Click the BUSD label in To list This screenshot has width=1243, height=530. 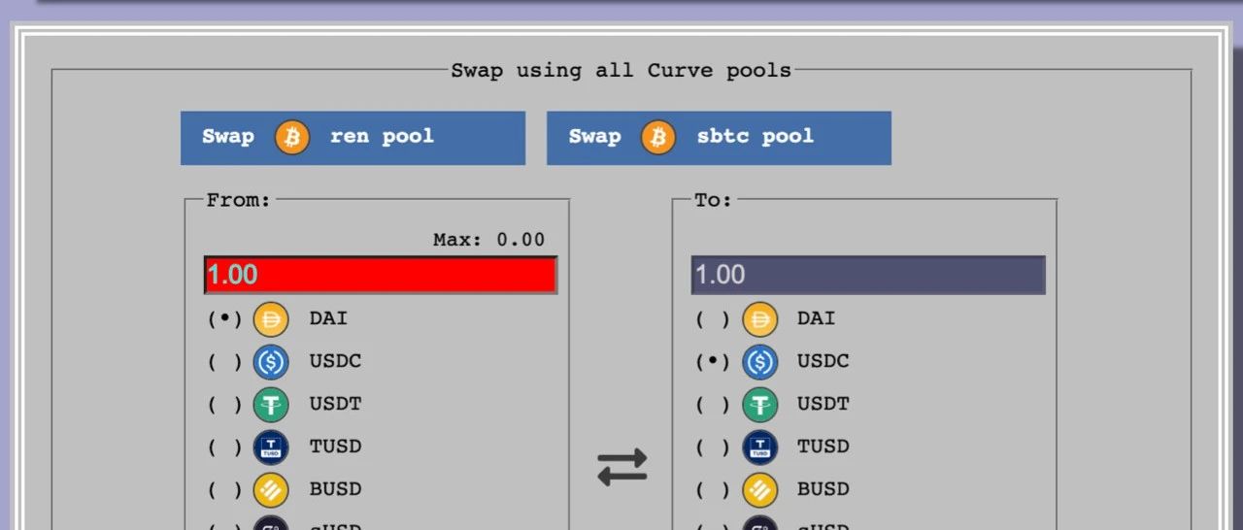823,489
